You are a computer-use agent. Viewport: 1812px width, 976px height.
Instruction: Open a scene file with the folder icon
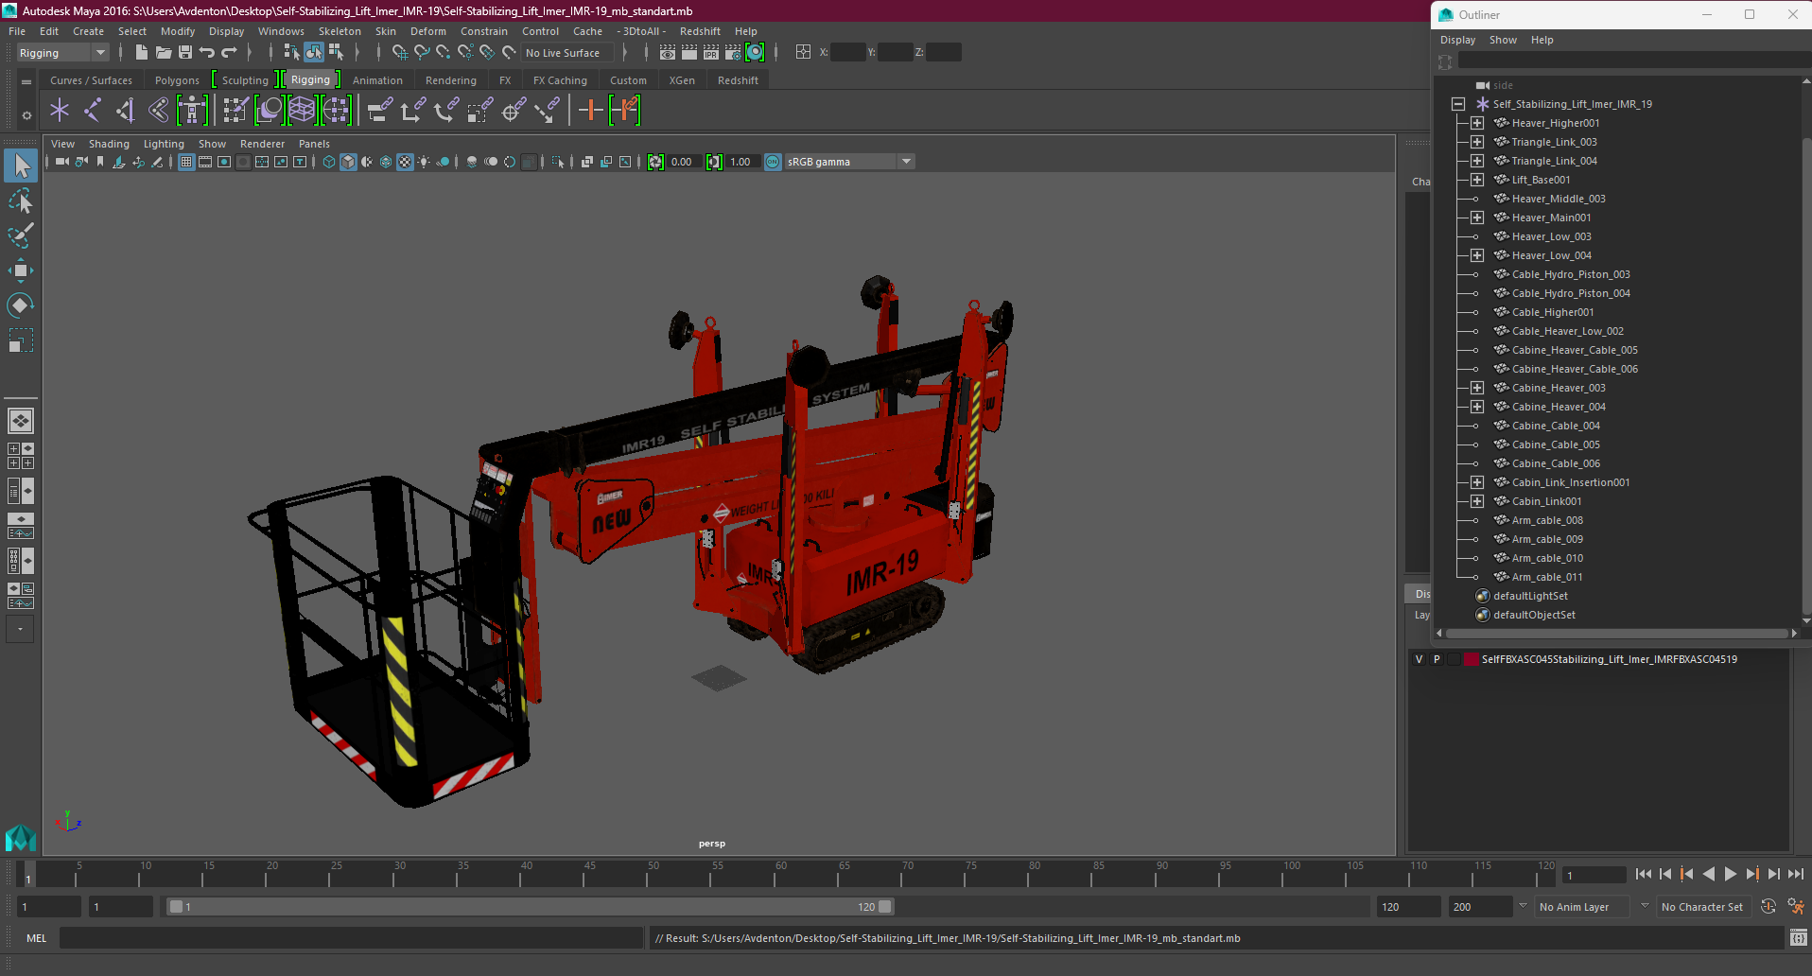pos(164,53)
